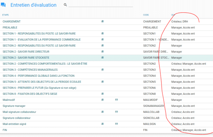This screenshot has height=137, width=213.
Task: Click "Créateur, DRH" in CHARGEMENT row
Action: 180,22
